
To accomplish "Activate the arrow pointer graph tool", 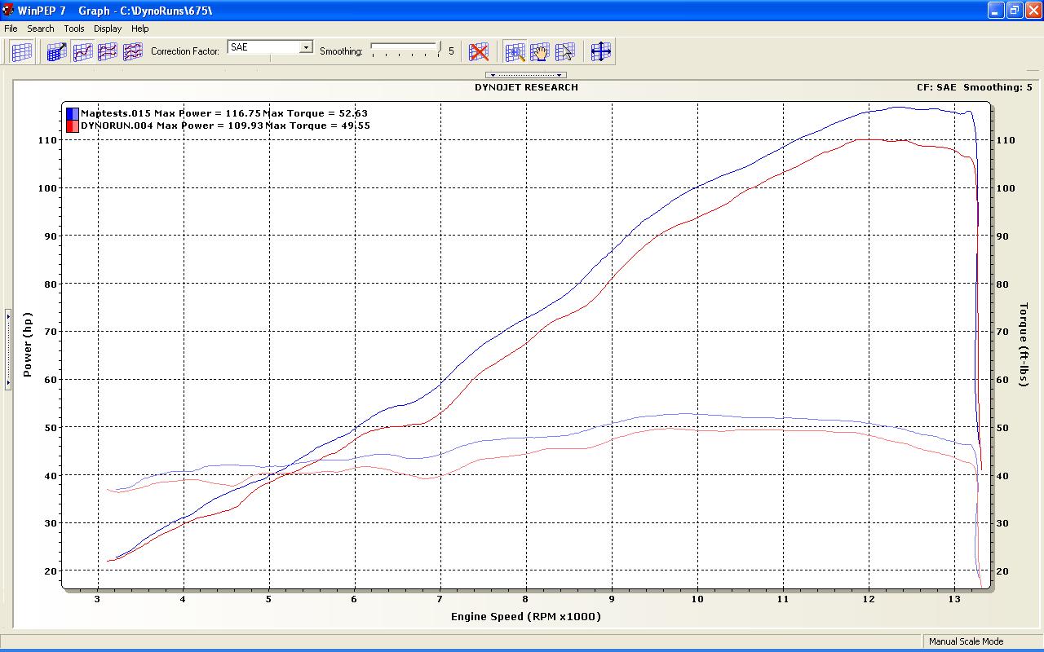I will coord(565,51).
